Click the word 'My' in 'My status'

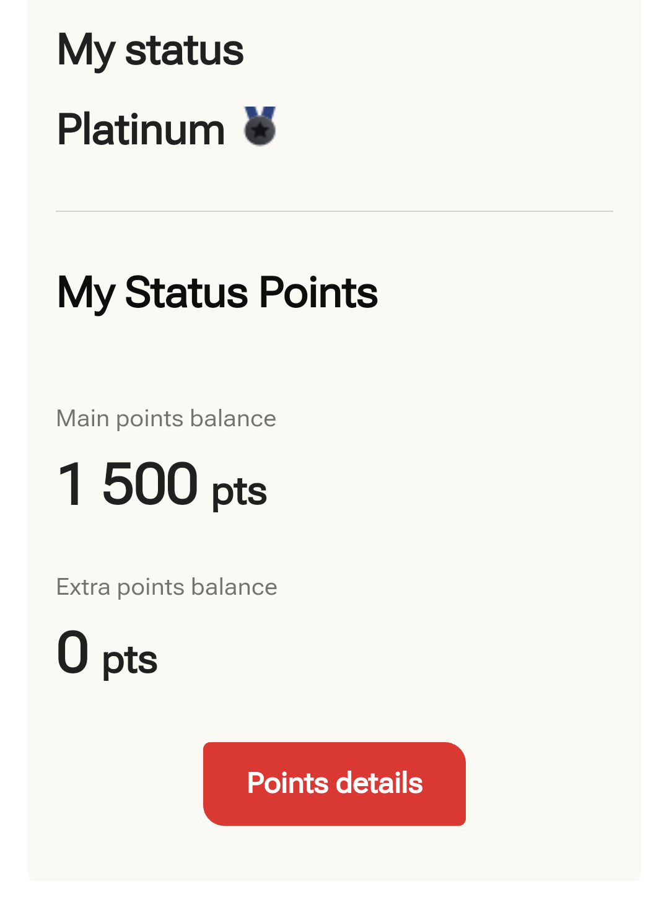(85, 50)
